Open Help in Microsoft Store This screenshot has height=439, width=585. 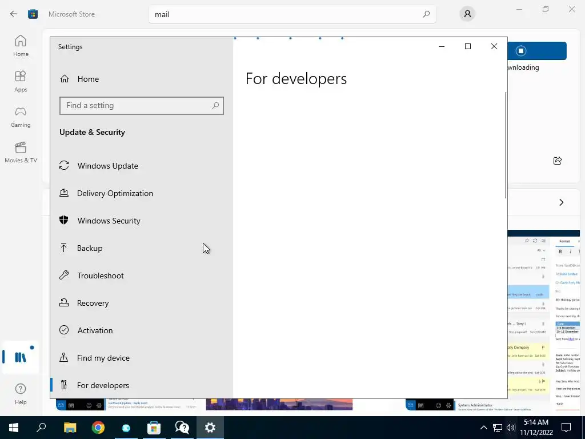pos(21,394)
